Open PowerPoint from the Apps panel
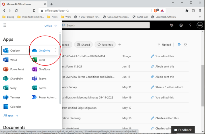 17,69
